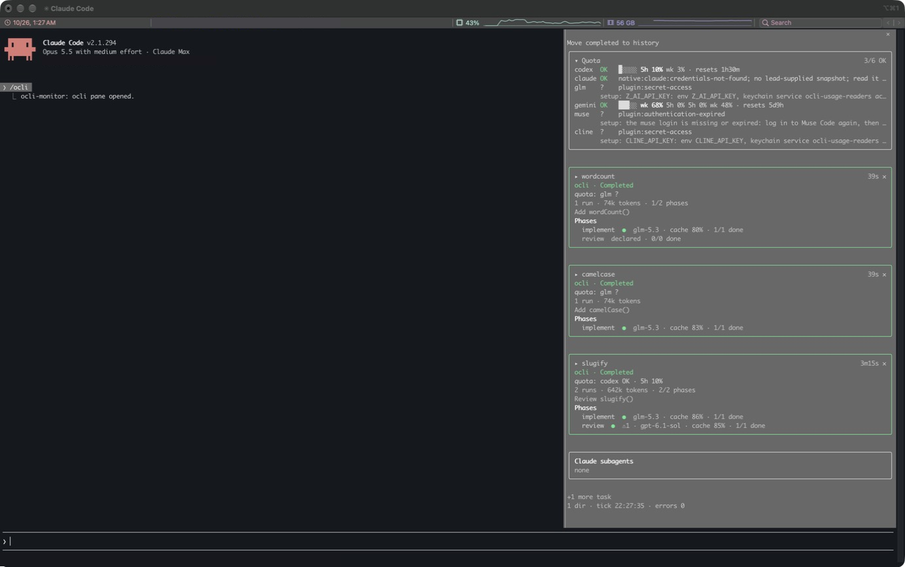This screenshot has width=905, height=567.
Task: Dismiss the slugify task card
Action: [885, 363]
